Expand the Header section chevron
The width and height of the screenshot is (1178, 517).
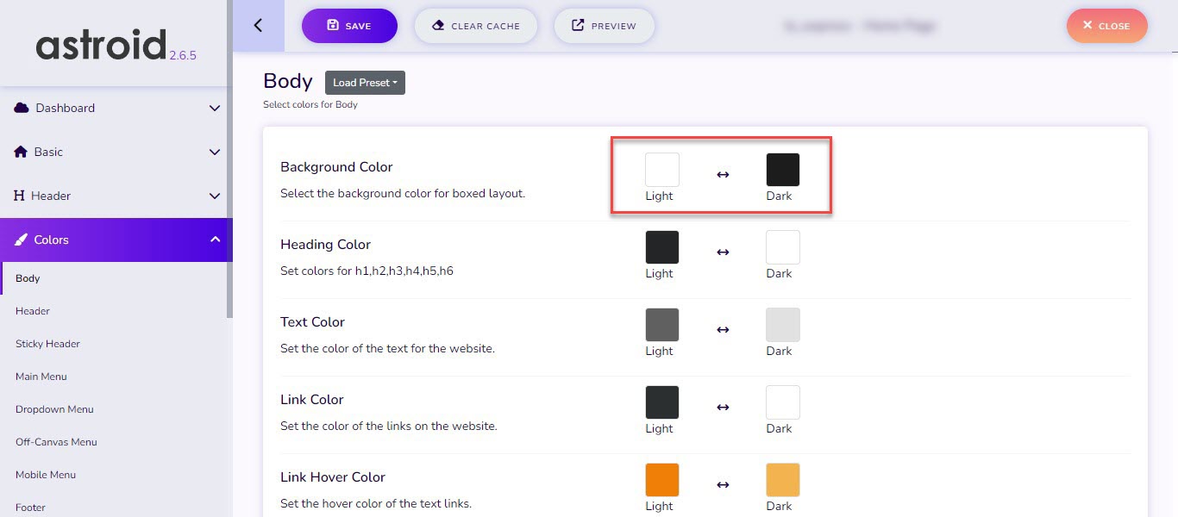tap(215, 196)
